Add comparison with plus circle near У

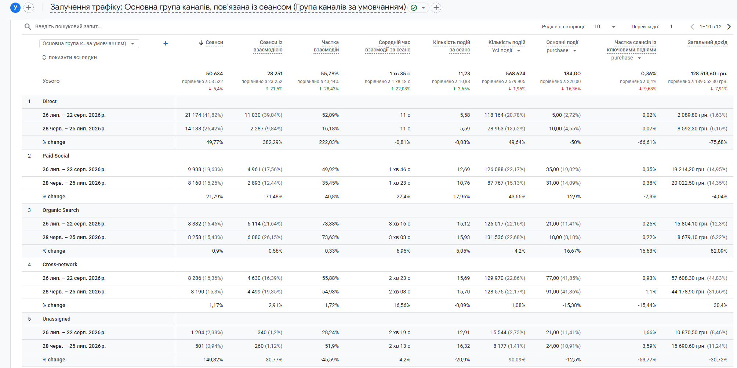[29, 7]
